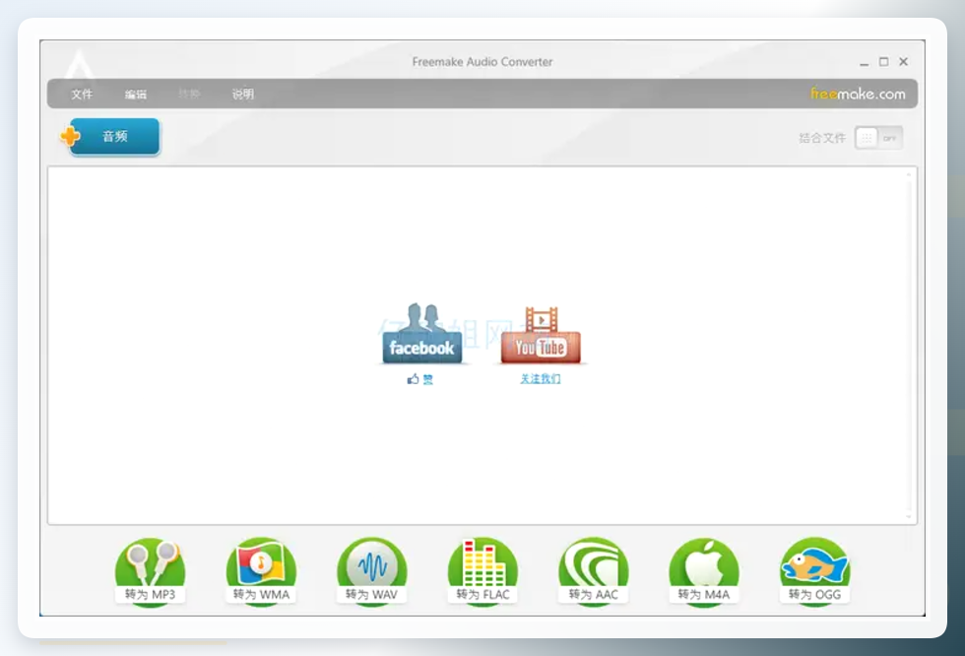Viewport: 965px width, 656px height.
Task: Select the 转为 AAC output icon
Action: 593,571
